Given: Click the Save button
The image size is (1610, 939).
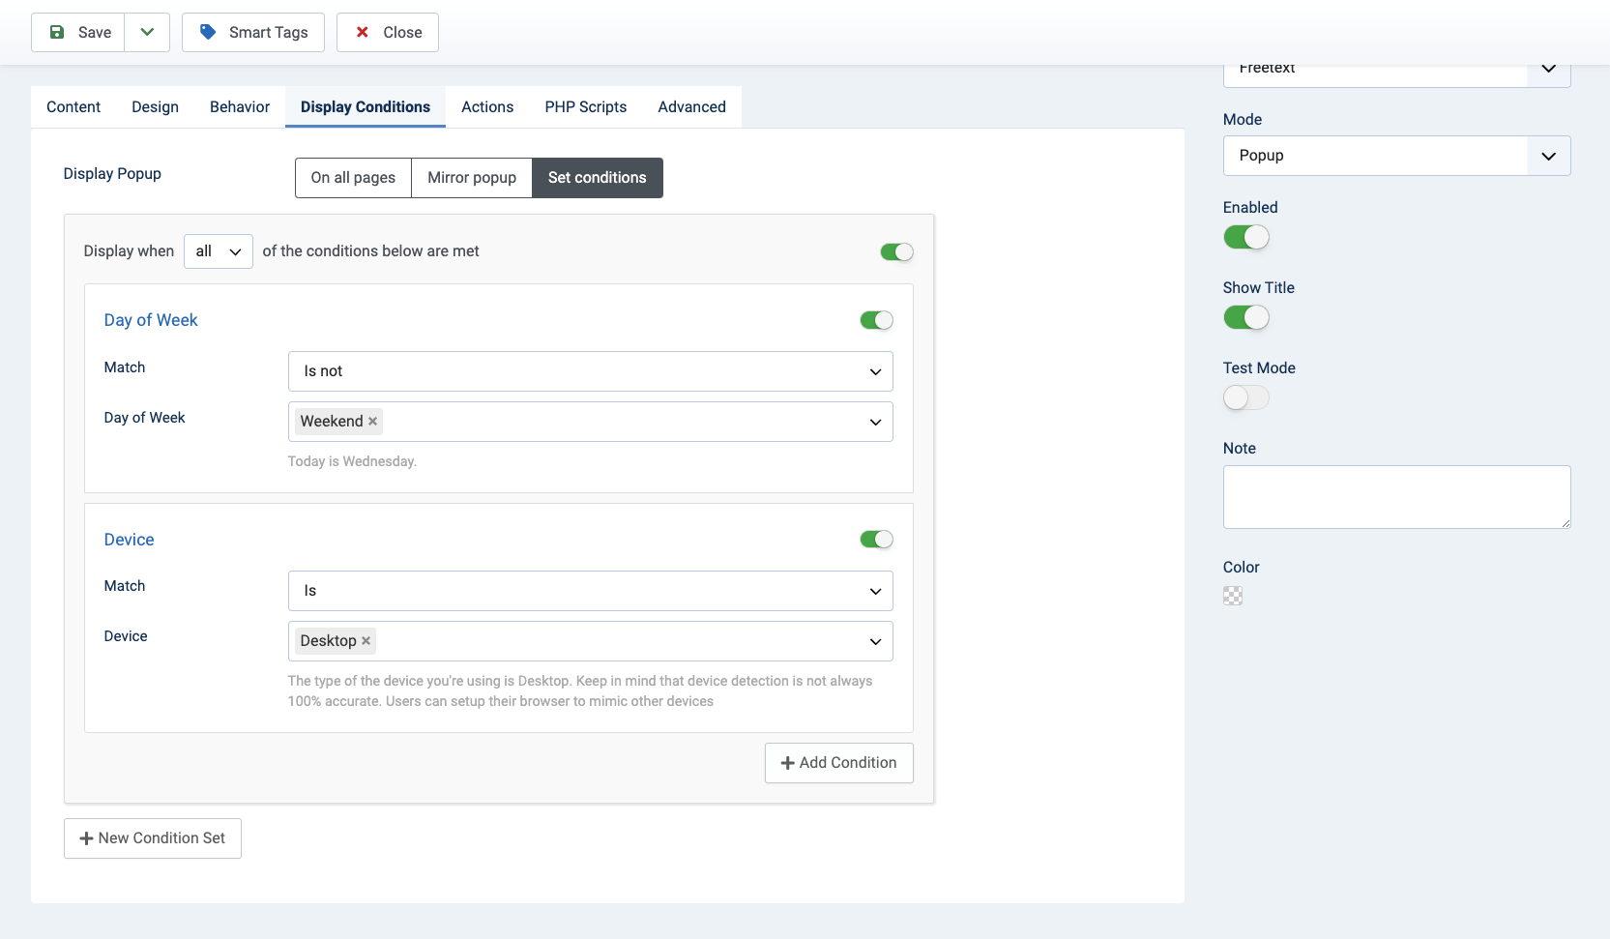Looking at the screenshot, I should 78,32.
